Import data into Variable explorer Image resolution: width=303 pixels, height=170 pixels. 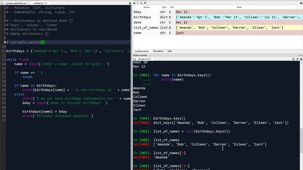coord(134,3)
